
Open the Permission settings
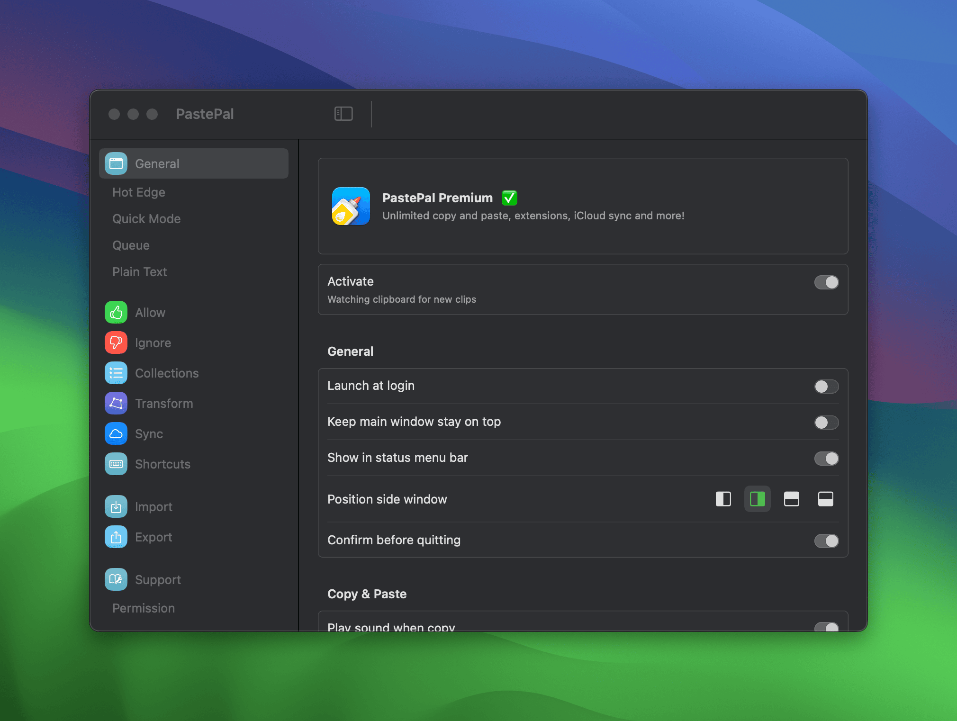point(144,608)
